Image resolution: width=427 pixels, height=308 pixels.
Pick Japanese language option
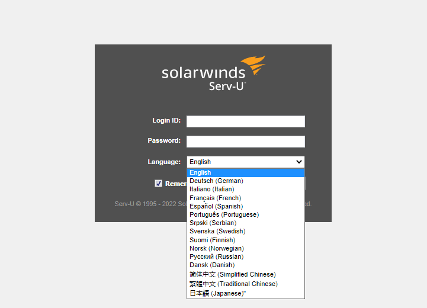coord(246,293)
